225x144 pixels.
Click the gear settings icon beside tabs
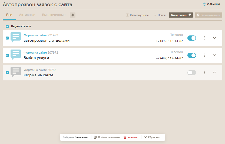click(72, 15)
